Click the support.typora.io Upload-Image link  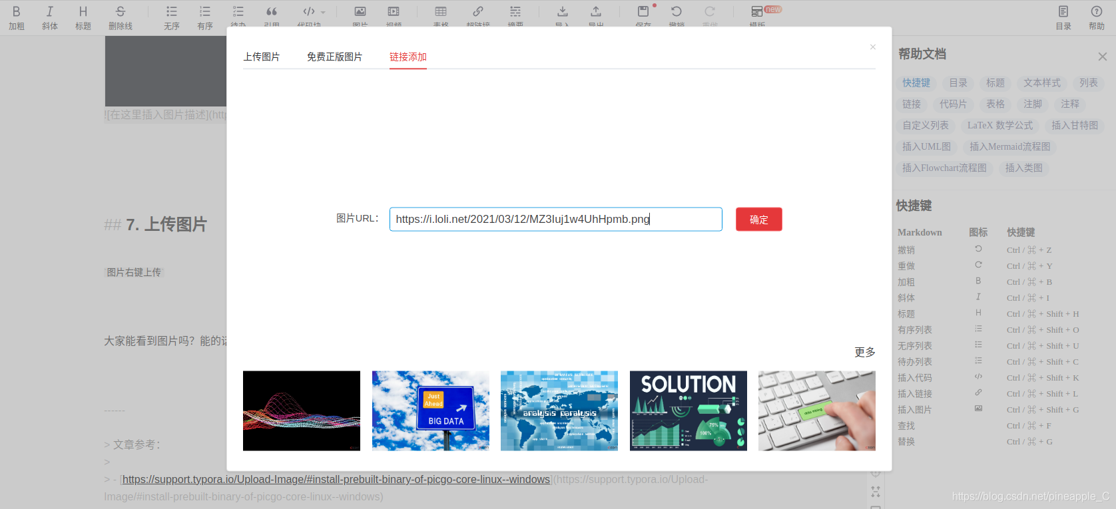[336, 480]
